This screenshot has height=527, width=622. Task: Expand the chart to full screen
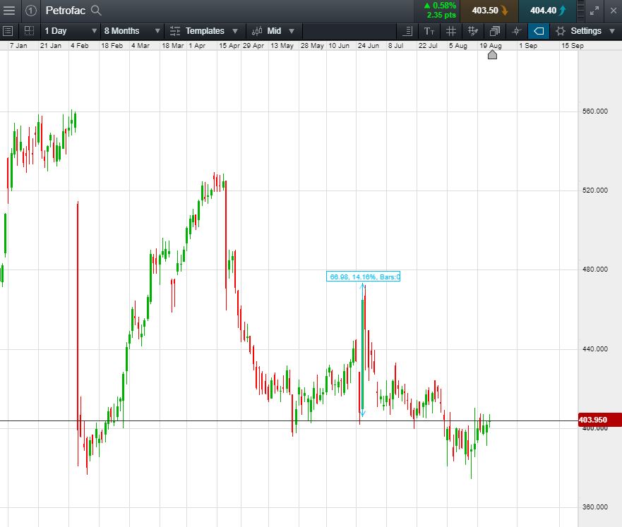coord(594,11)
